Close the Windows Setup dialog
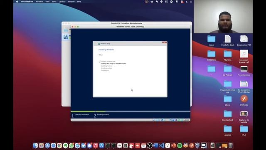 (164, 42)
